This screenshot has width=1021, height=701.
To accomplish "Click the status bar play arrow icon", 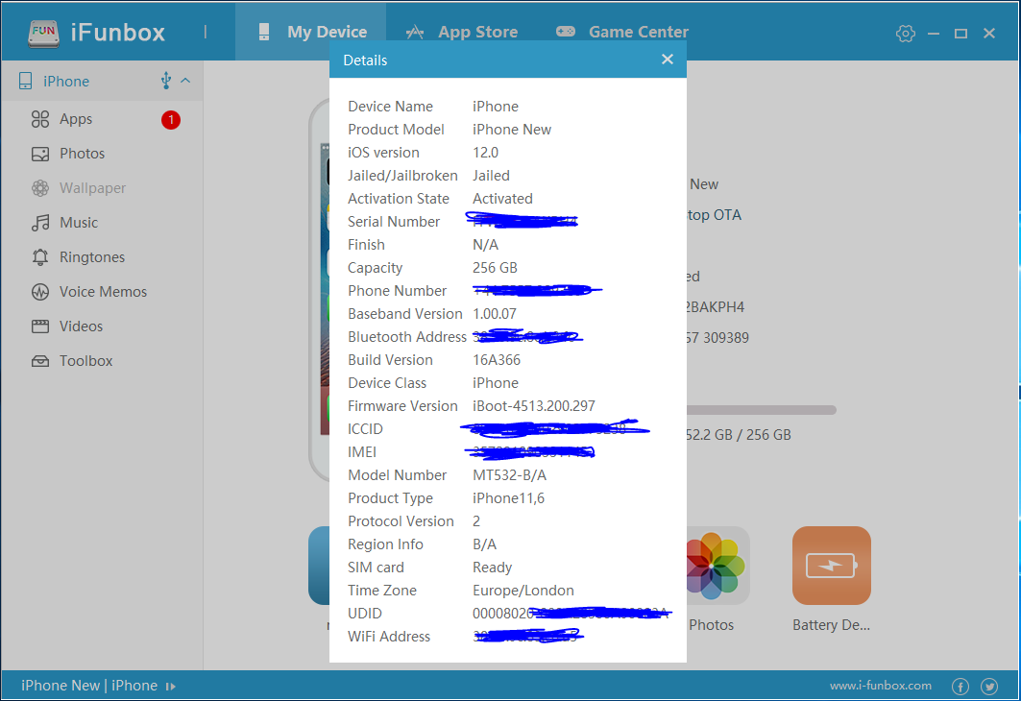I will 171,686.
